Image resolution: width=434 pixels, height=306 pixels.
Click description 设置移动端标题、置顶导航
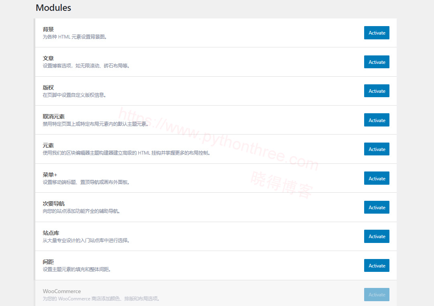[x=86, y=182]
